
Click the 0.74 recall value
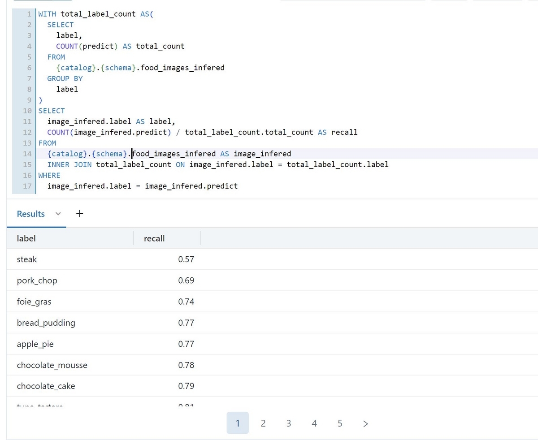[186, 302]
